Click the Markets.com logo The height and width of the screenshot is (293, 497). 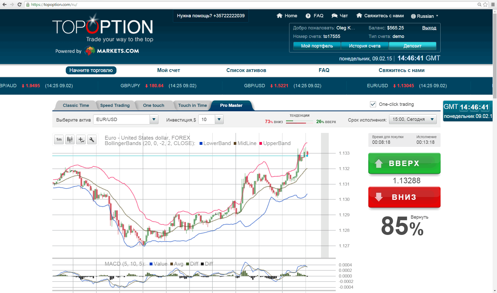coord(112,51)
